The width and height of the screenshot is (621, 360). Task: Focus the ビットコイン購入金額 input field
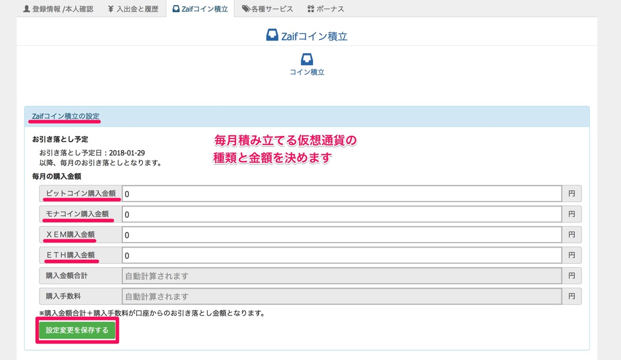point(342,194)
